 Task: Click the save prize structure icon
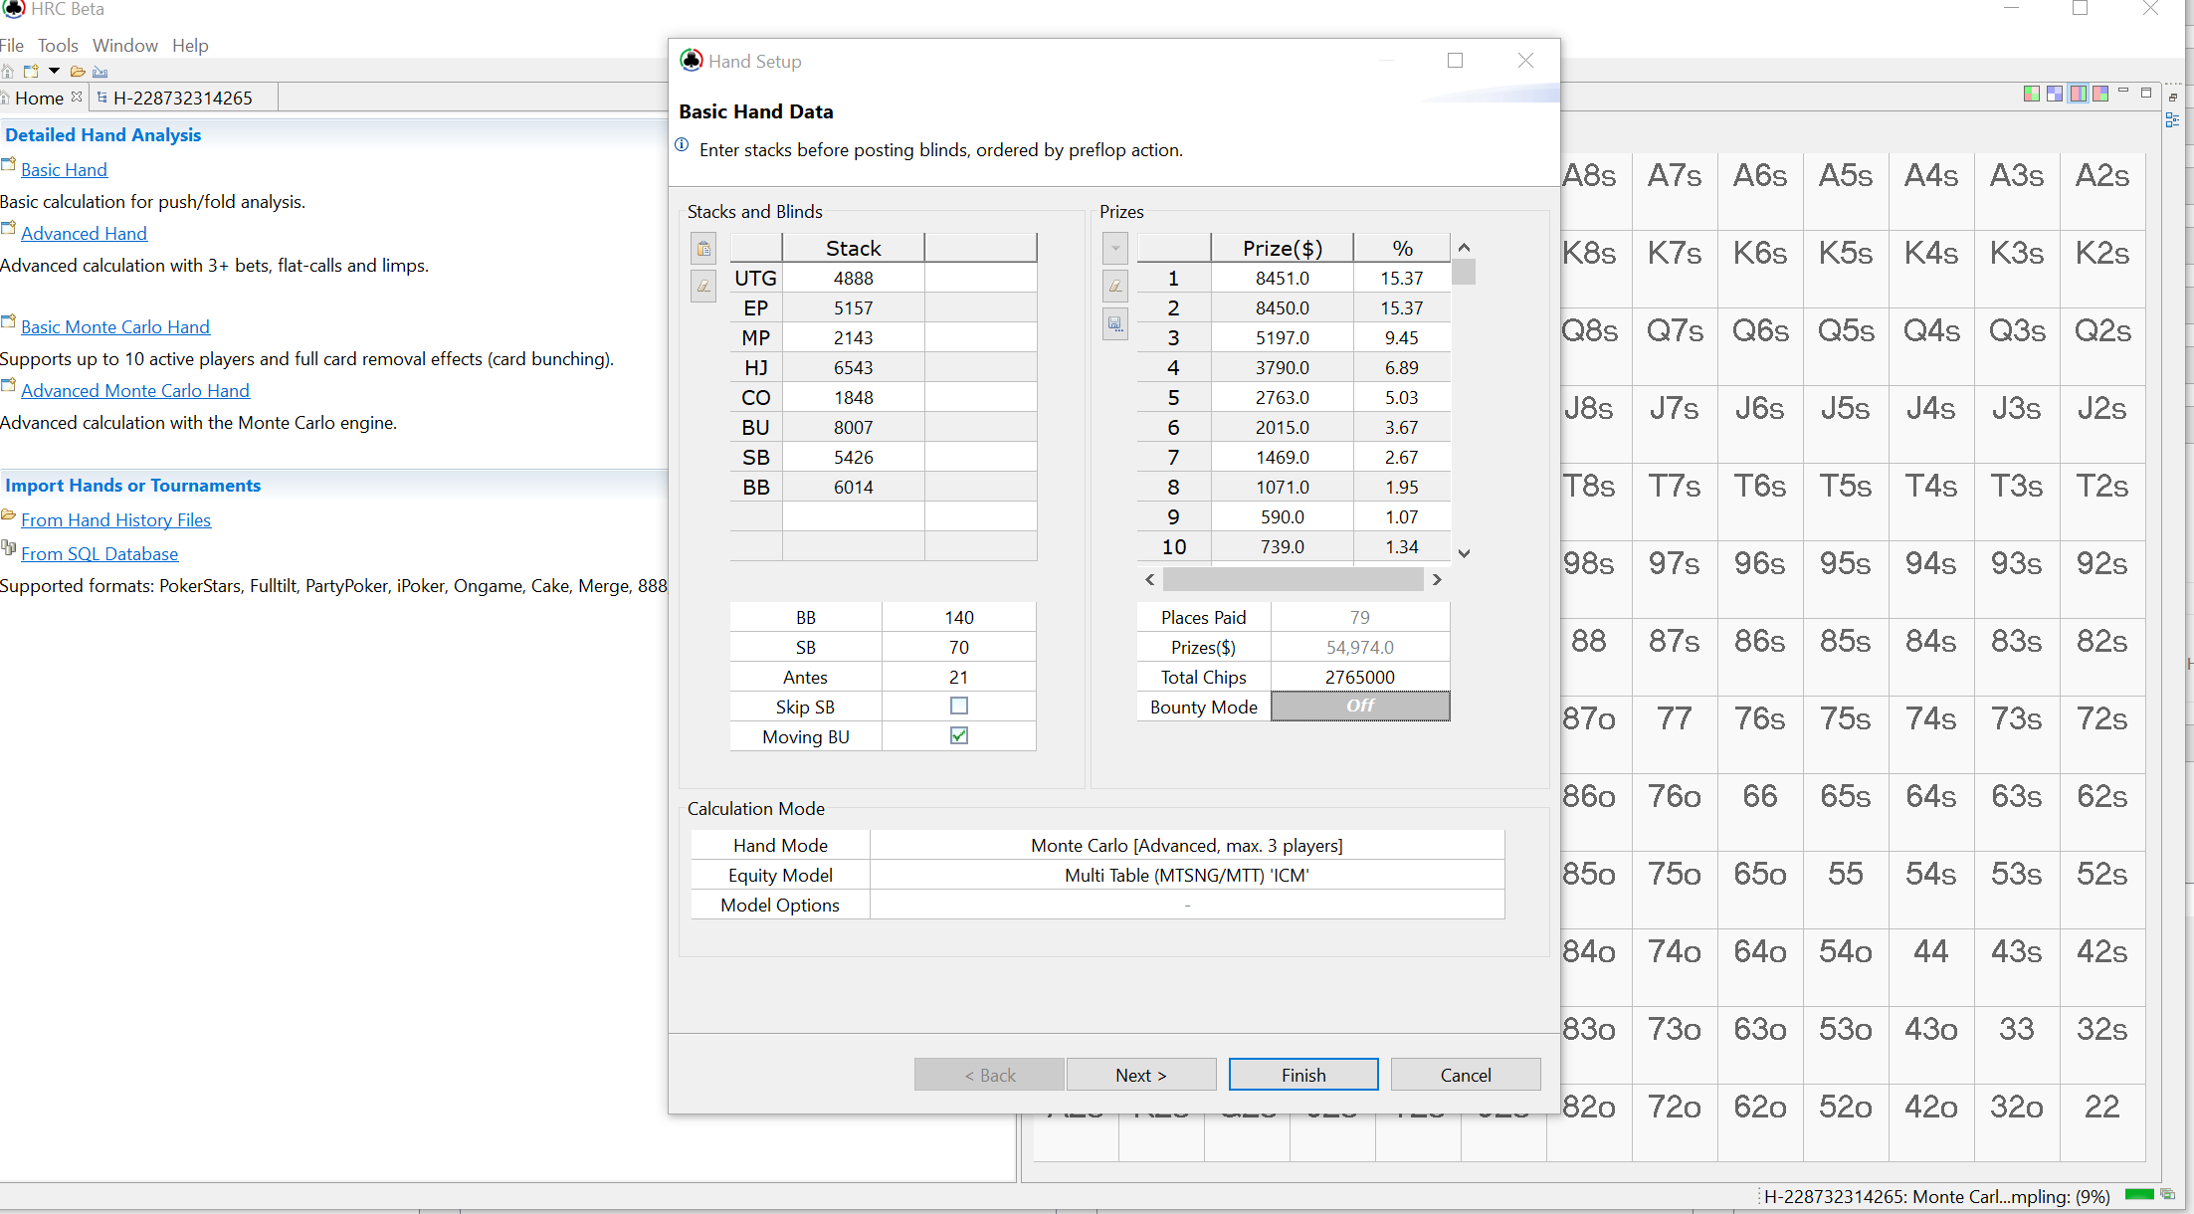(x=1115, y=324)
